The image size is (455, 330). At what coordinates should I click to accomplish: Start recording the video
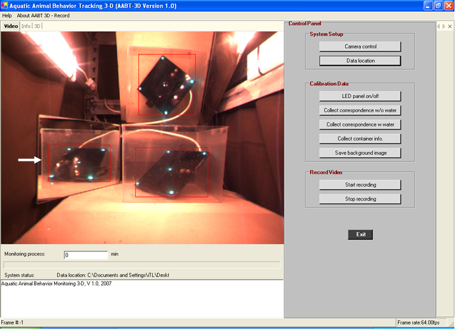360,185
